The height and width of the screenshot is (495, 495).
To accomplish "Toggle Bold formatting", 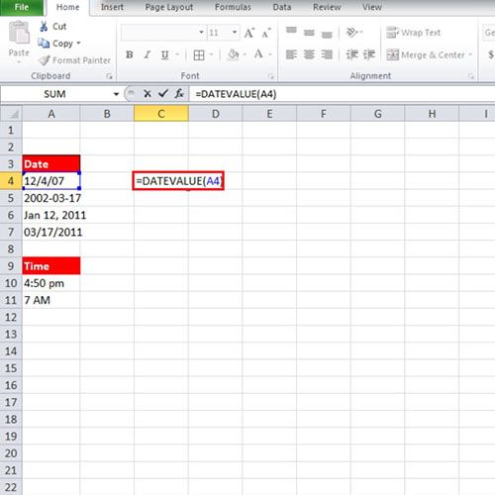I will [130, 54].
